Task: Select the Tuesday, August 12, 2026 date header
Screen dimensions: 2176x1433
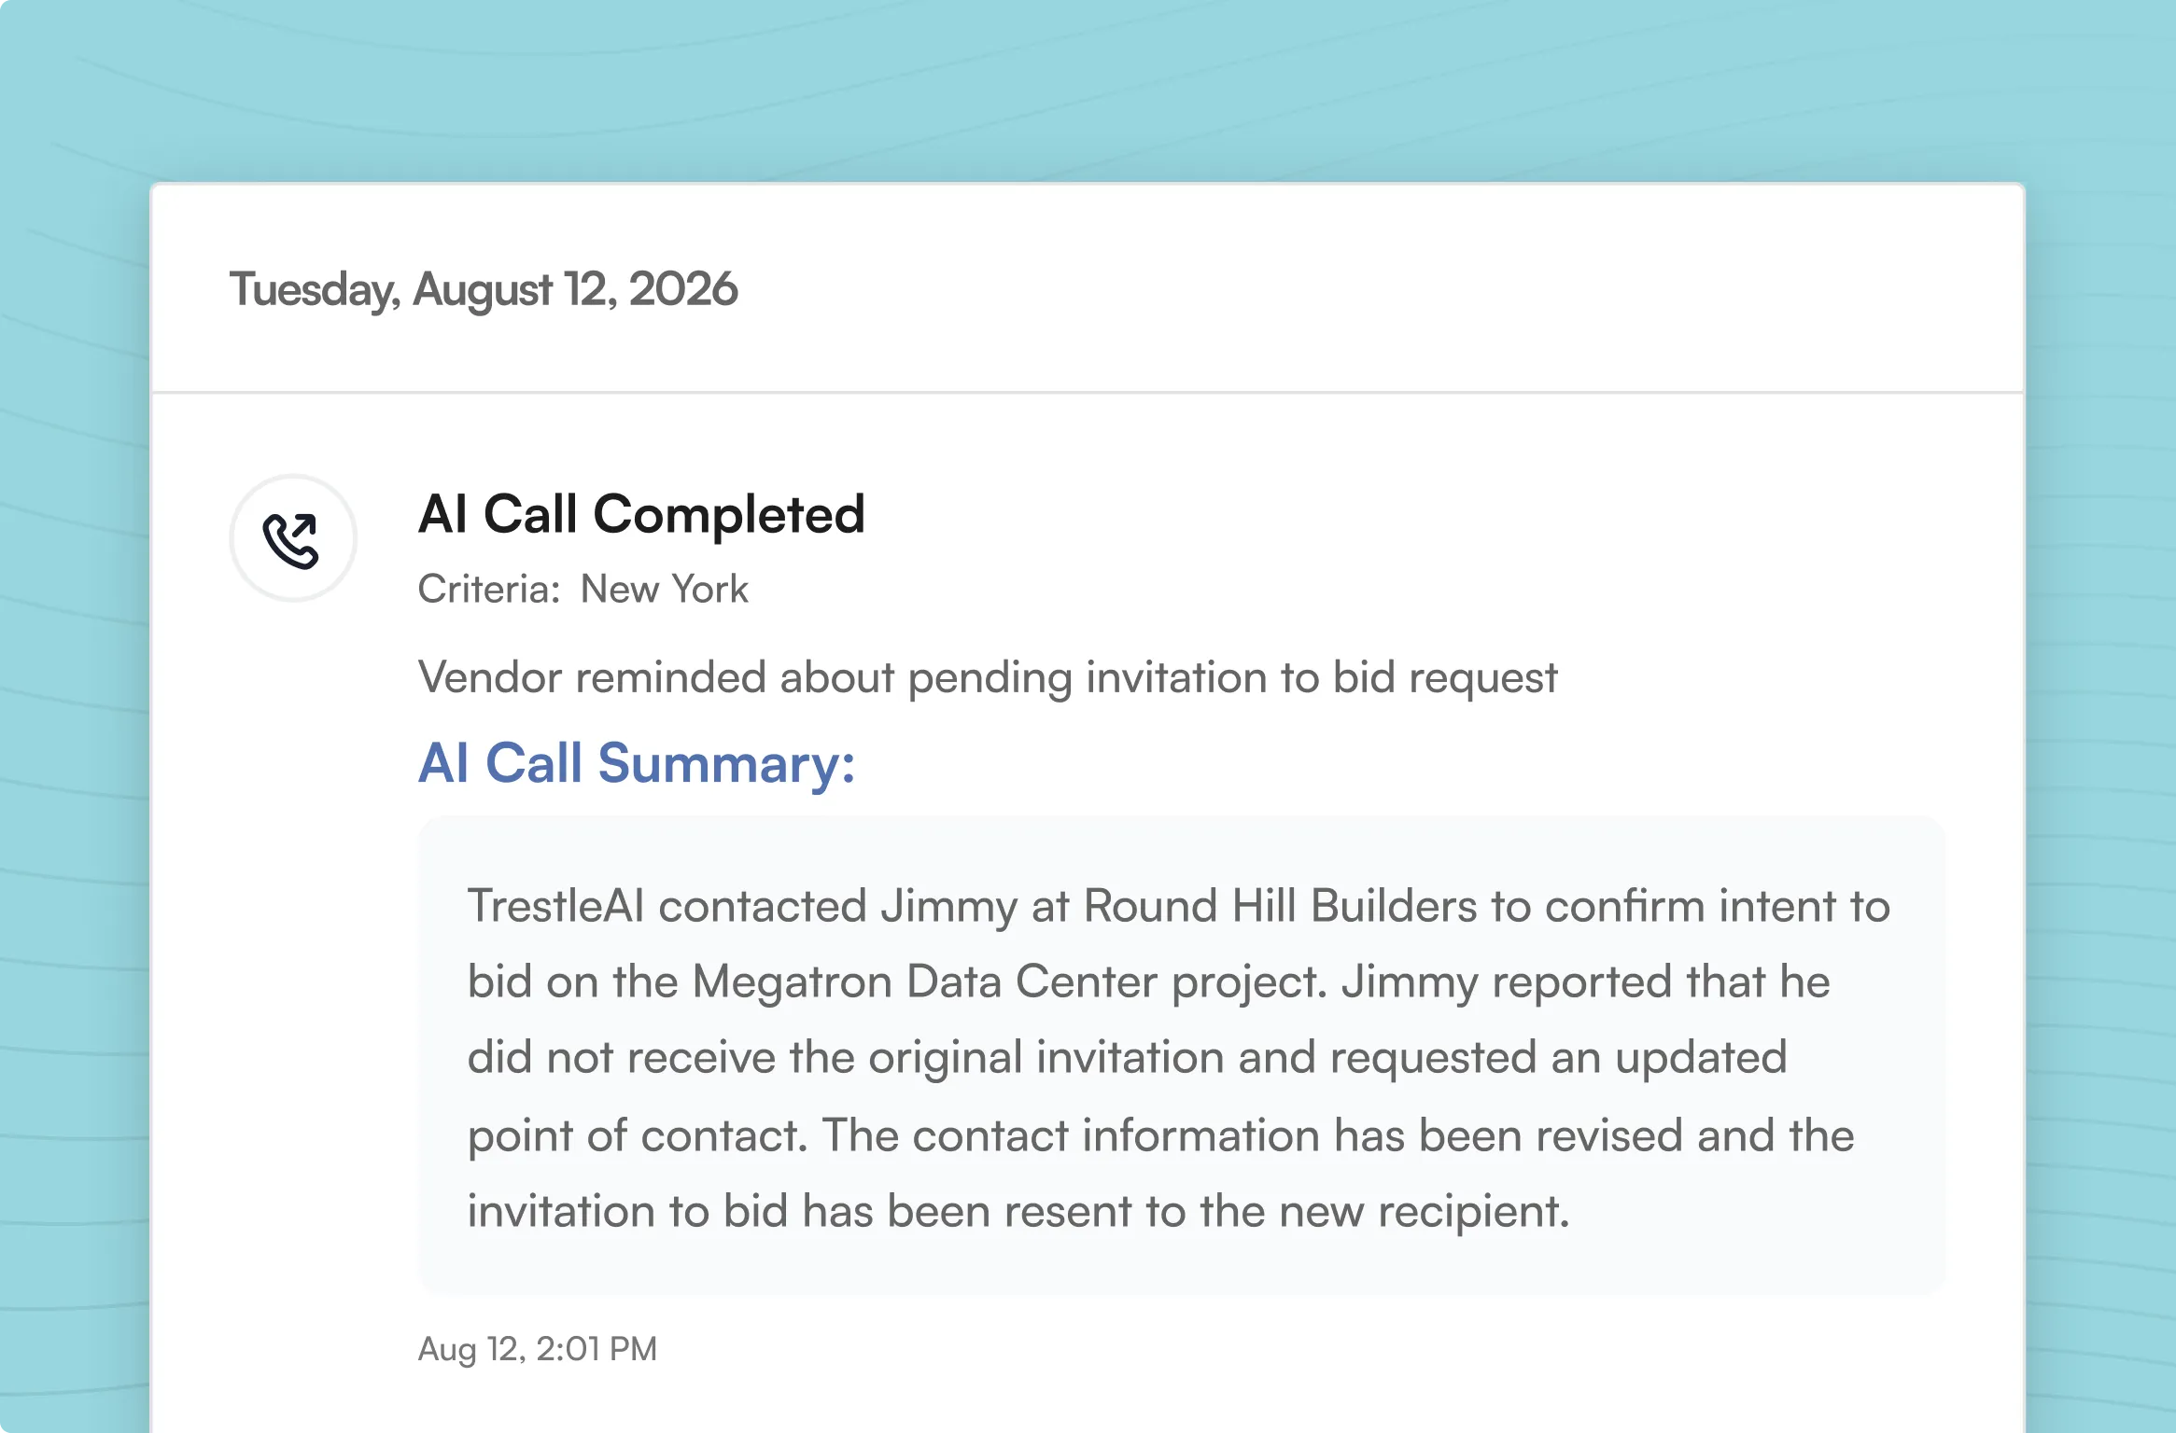Action: pyautogui.click(x=483, y=289)
